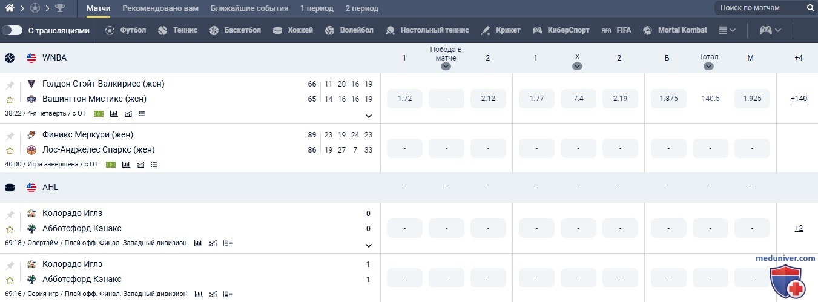Switch to the 2 период tab
This screenshot has height=302, width=818.
pyautogui.click(x=362, y=8)
